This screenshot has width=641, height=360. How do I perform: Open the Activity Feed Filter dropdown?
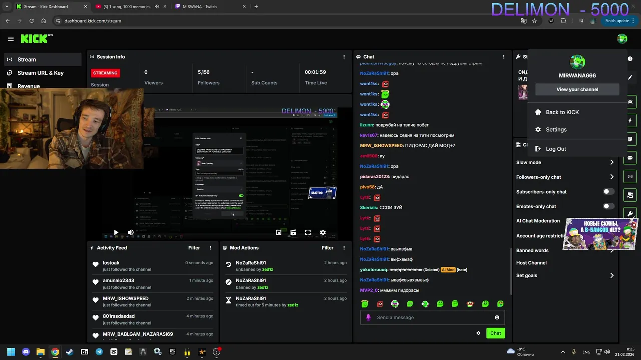point(194,248)
